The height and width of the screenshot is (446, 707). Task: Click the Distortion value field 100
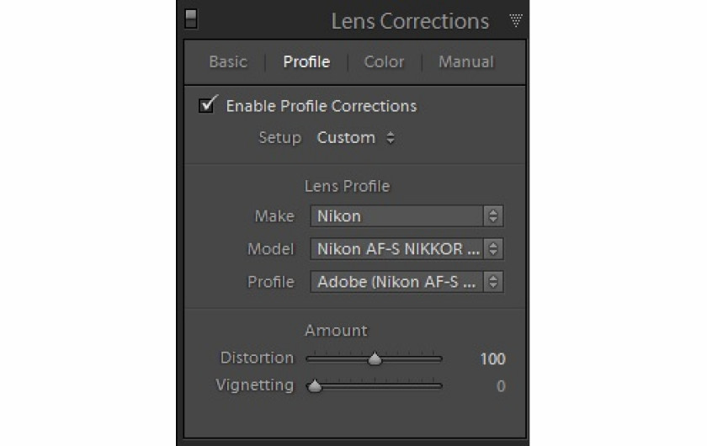(492, 359)
